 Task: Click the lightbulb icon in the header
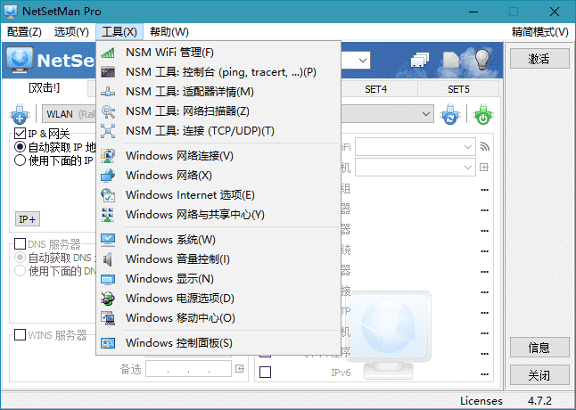(x=482, y=60)
